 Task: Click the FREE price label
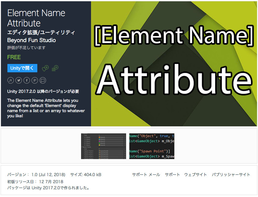click(x=14, y=57)
